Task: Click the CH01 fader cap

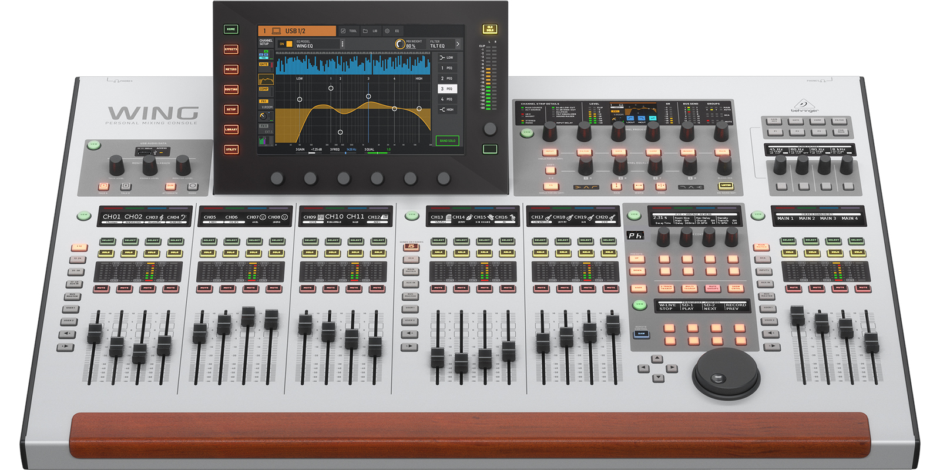Action: (x=94, y=333)
